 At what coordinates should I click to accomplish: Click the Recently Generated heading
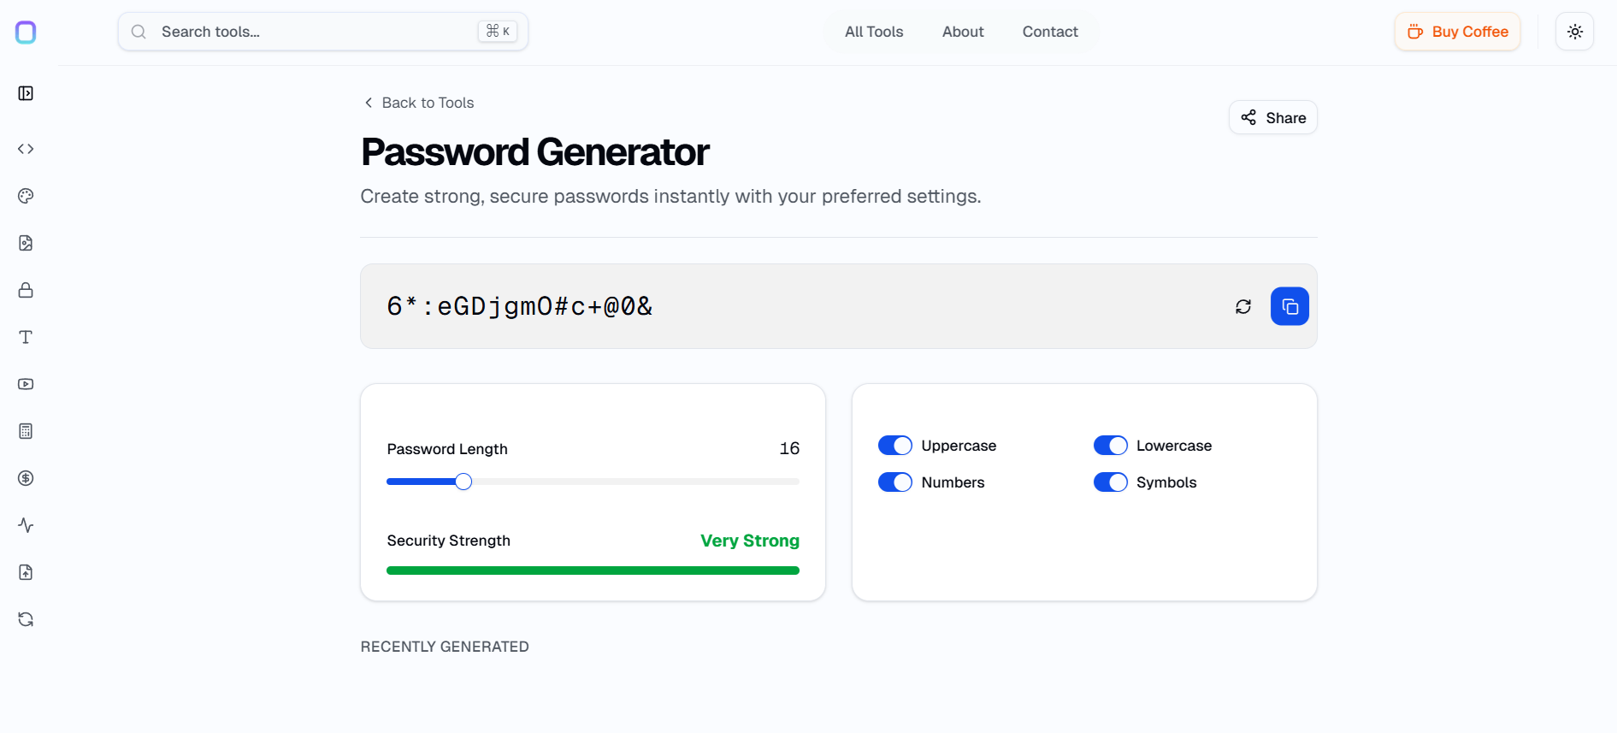tap(445, 647)
